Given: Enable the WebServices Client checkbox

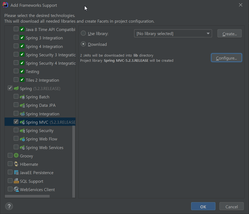Looking at the screenshot, I should (x=10, y=189).
